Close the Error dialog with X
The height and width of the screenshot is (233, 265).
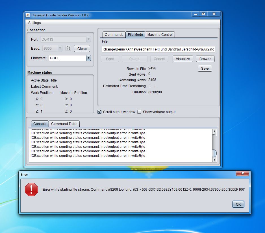tap(242, 173)
